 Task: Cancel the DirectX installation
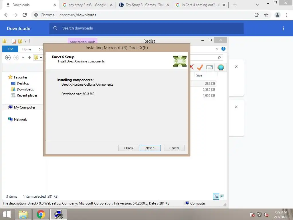click(x=174, y=148)
